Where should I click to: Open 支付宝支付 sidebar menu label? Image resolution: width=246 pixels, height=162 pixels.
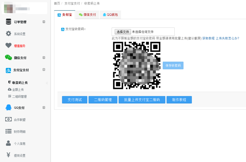click(x=21, y=70)
